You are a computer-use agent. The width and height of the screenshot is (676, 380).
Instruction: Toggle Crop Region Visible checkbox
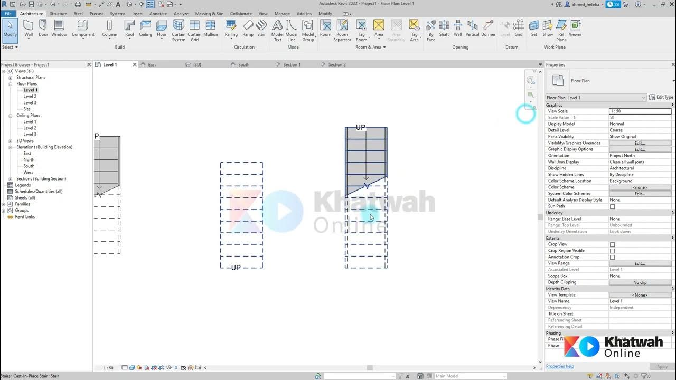click(x=613, y=251)
